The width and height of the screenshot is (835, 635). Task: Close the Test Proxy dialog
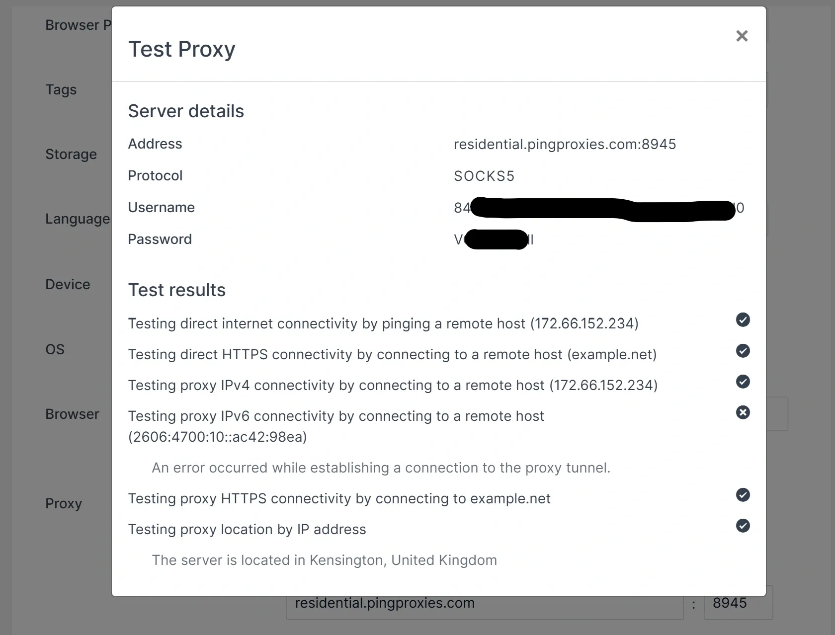pos(742,36)
